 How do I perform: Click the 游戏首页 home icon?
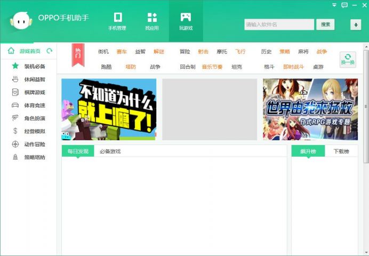coord(11,51)
